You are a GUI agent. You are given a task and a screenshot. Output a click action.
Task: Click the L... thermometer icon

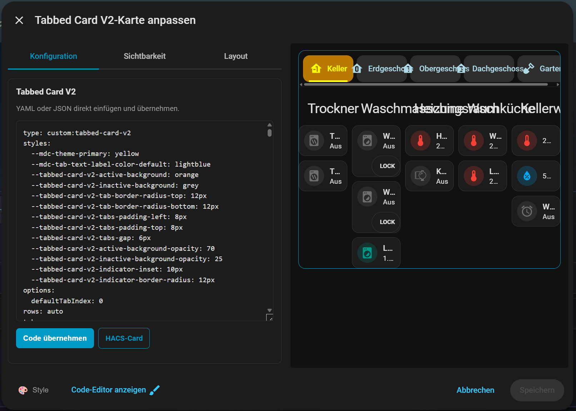pos(474,176)
